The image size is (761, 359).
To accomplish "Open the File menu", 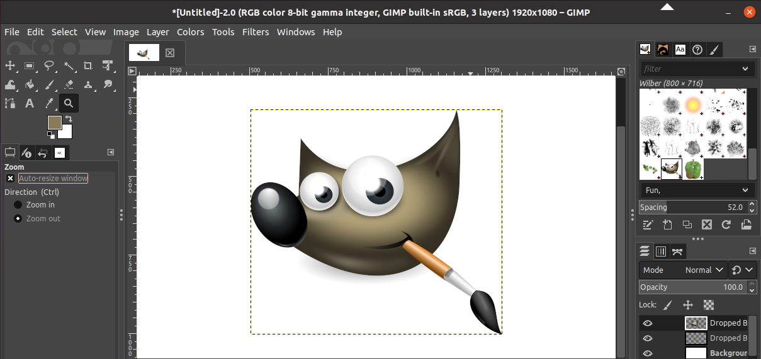I will coord(12,32).
